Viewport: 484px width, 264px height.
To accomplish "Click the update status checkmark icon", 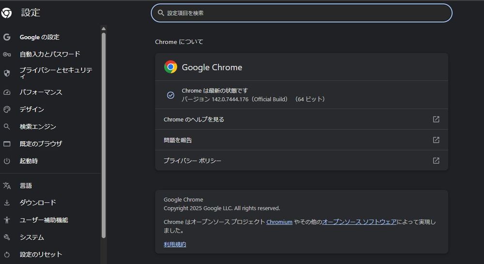I will [170, 95].
